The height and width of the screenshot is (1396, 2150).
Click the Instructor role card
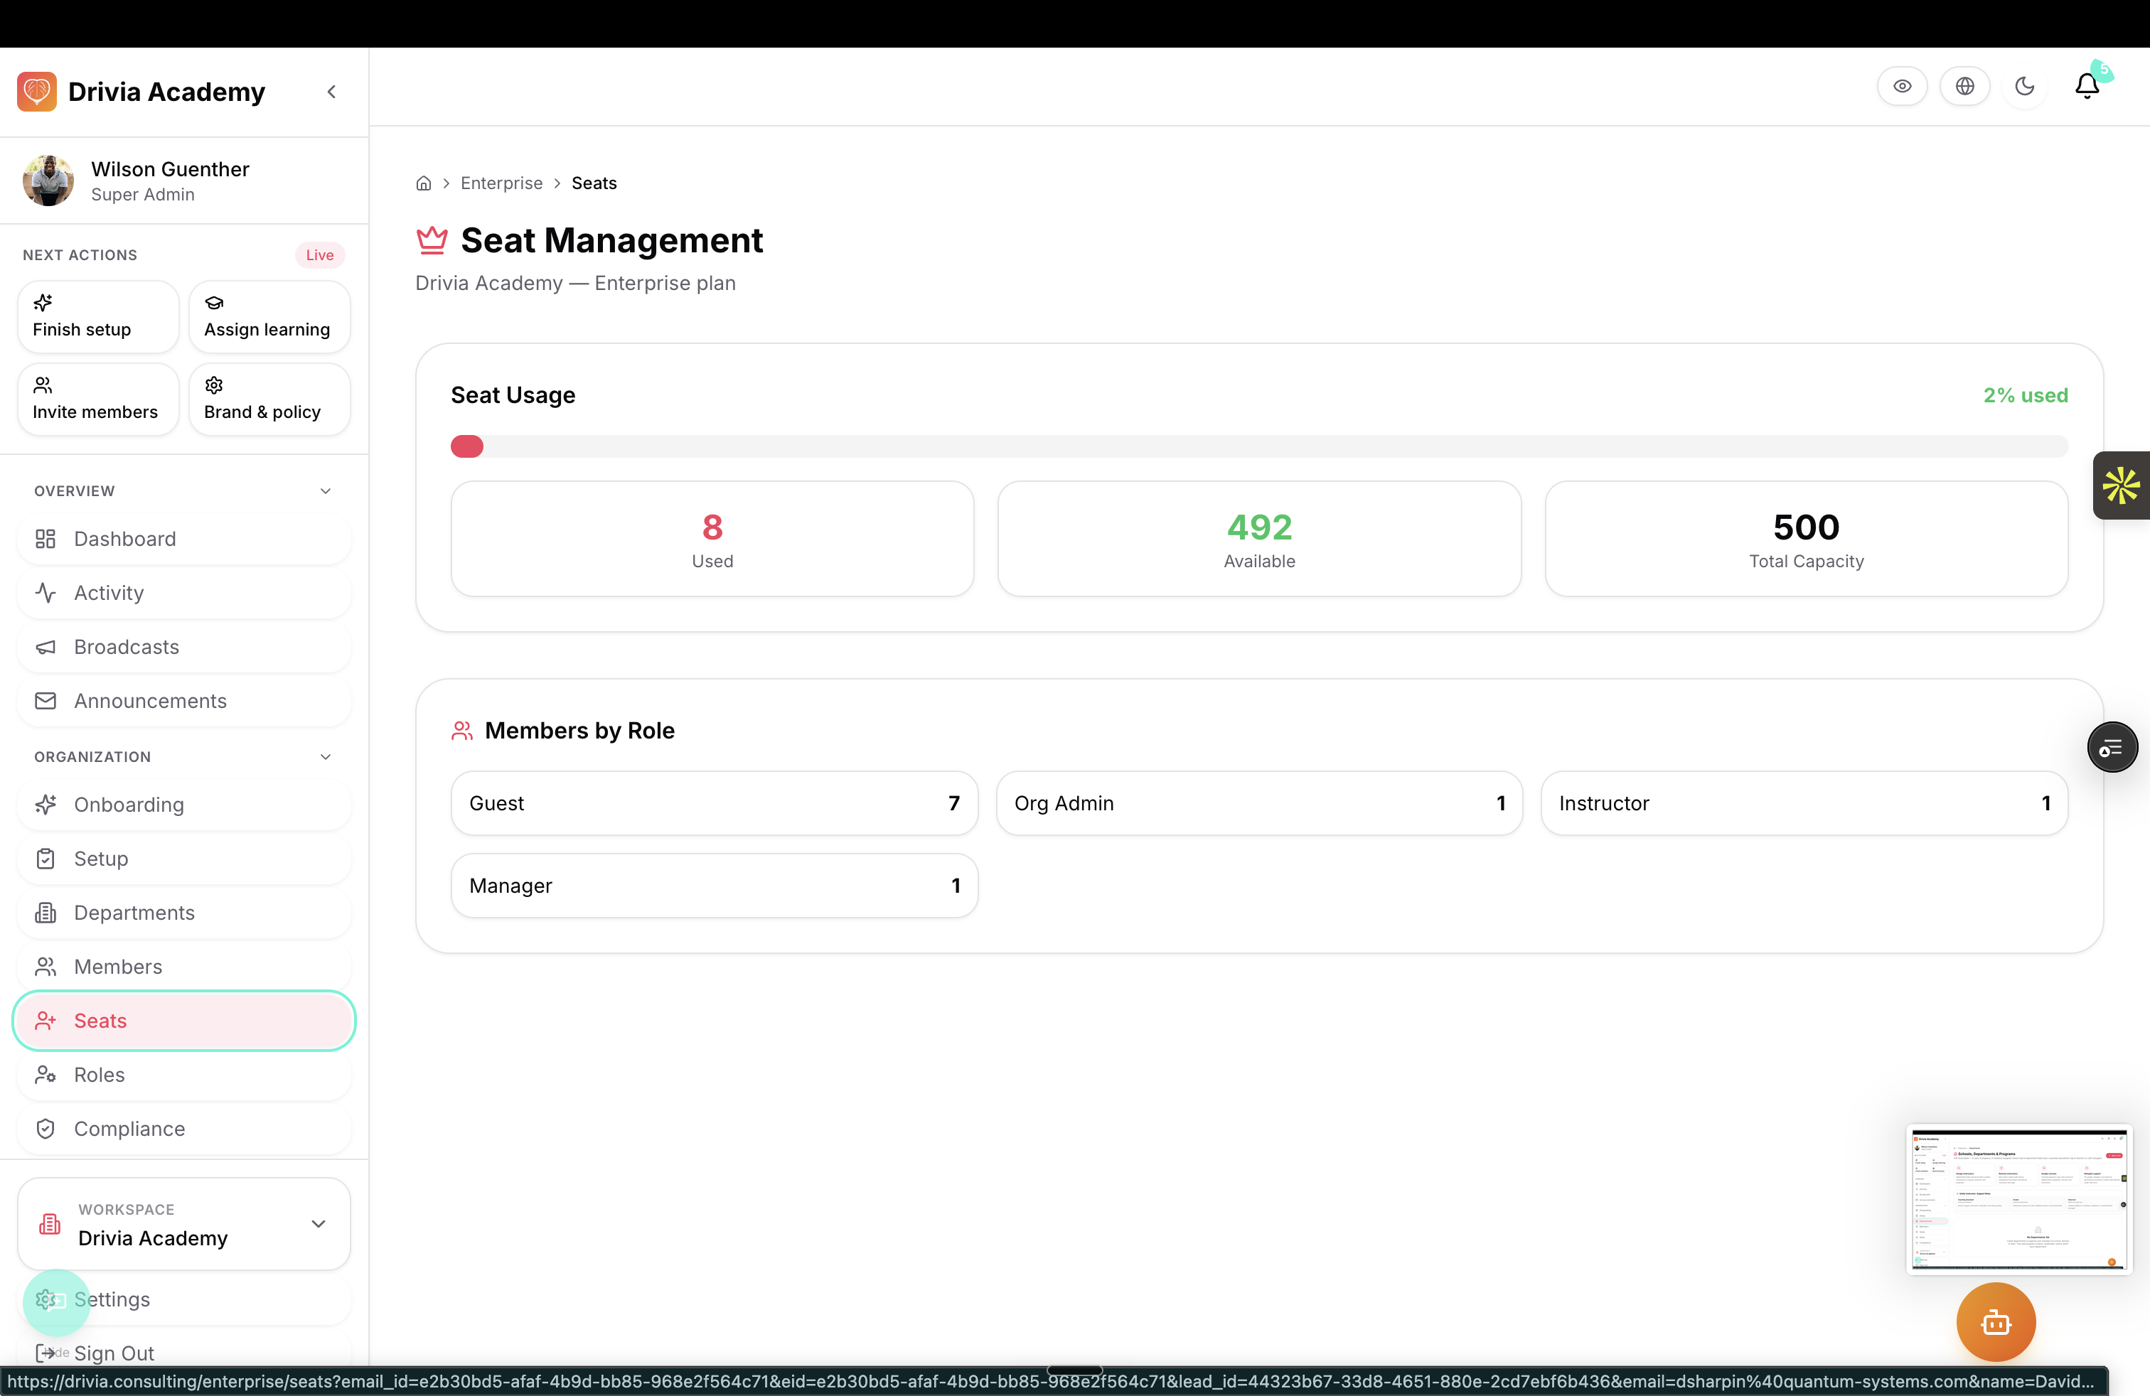(x=1804, y=804)
